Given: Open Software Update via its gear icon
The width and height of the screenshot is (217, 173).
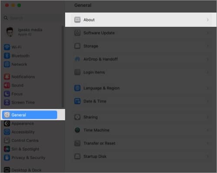Looking at the screenshot, I should (77, 33).
